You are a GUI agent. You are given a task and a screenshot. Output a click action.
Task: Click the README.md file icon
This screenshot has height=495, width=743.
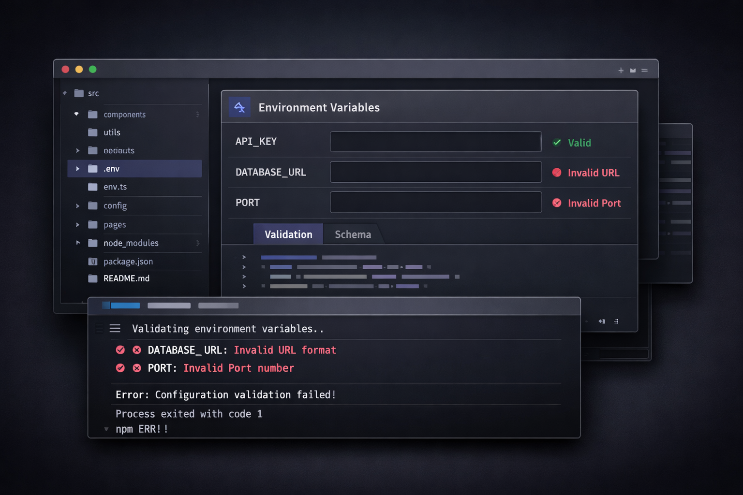pyautogui.click(x=93, y=278)
